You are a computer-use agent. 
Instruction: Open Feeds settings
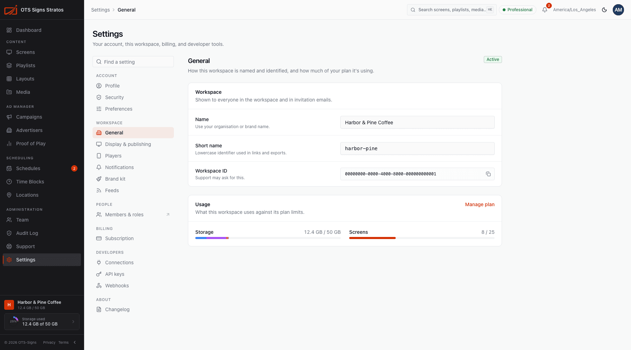pos(133,190)
